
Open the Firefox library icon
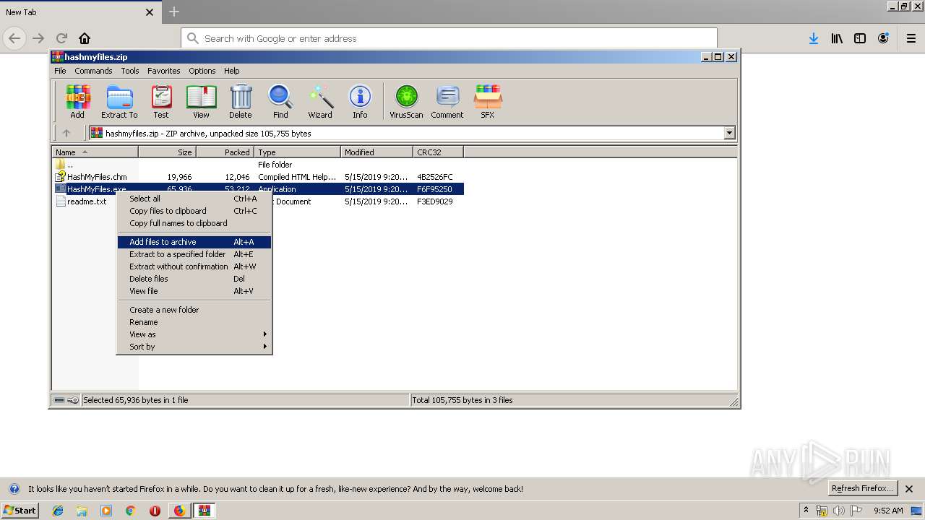[x=837, y=38]
